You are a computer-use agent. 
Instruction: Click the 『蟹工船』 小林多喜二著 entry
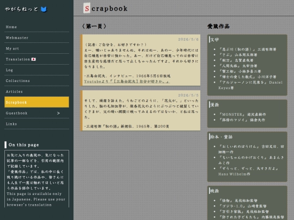(x=240, y=71)
